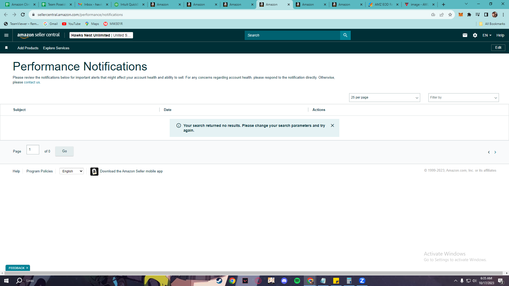Click the Page number input field
Image resolution: width=509 pixels, height=286 pixels.
[33, 150]
